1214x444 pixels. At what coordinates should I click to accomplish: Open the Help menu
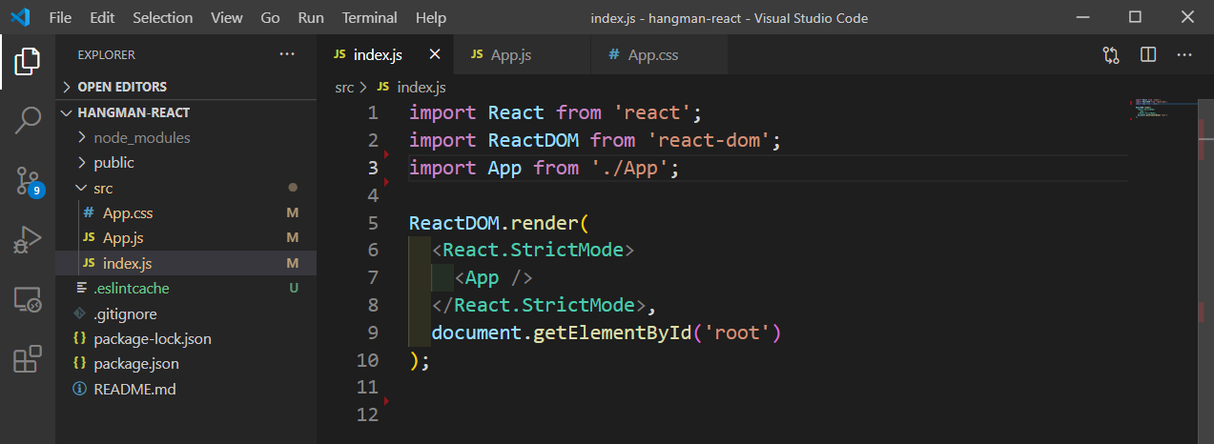[431, 17]
